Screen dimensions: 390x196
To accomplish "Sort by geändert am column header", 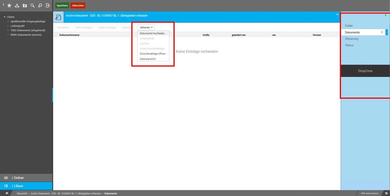I will (239, 35).
